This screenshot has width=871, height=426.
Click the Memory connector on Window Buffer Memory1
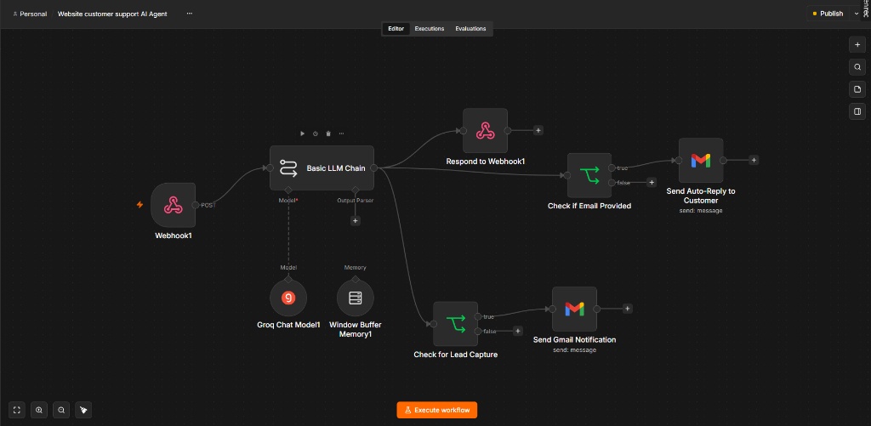pyautogui.click(x=355, y=280)
